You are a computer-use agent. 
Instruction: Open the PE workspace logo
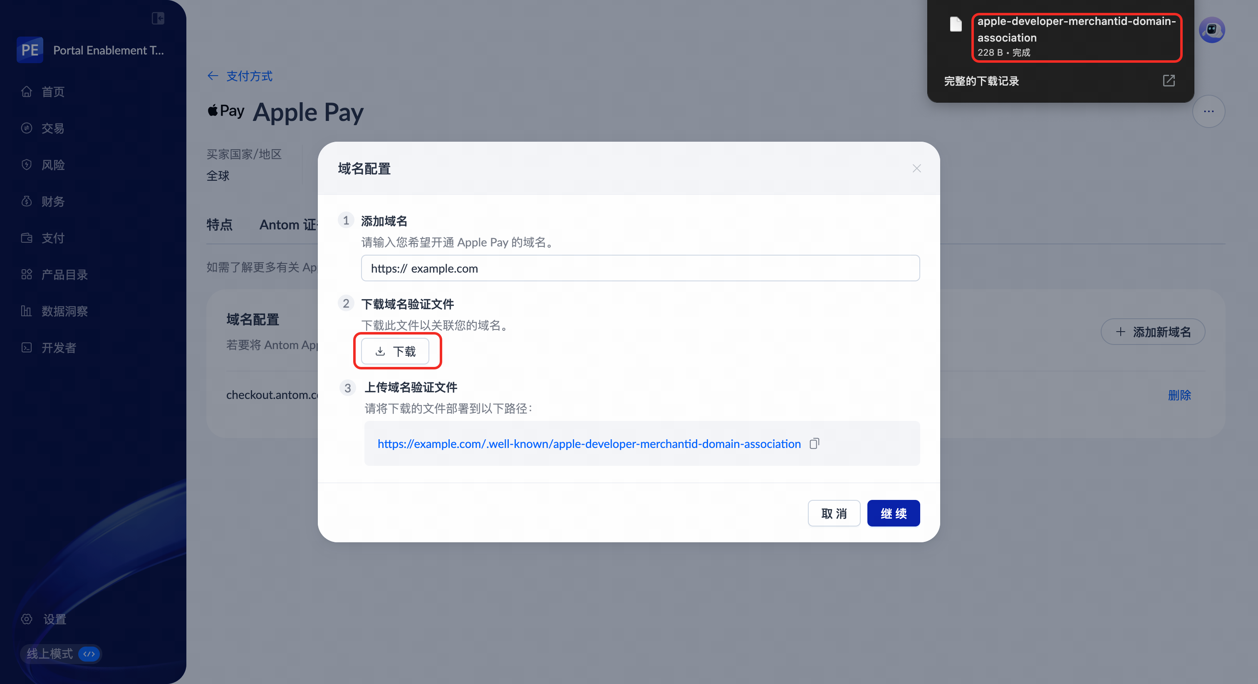coord(30,50)
